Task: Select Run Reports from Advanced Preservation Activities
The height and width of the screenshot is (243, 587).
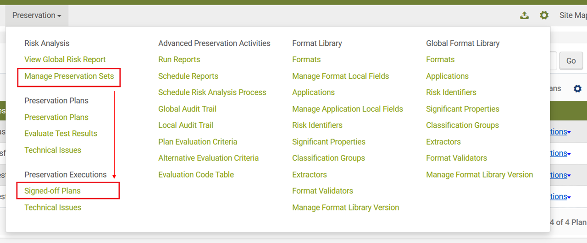Action: pos(179,59)
